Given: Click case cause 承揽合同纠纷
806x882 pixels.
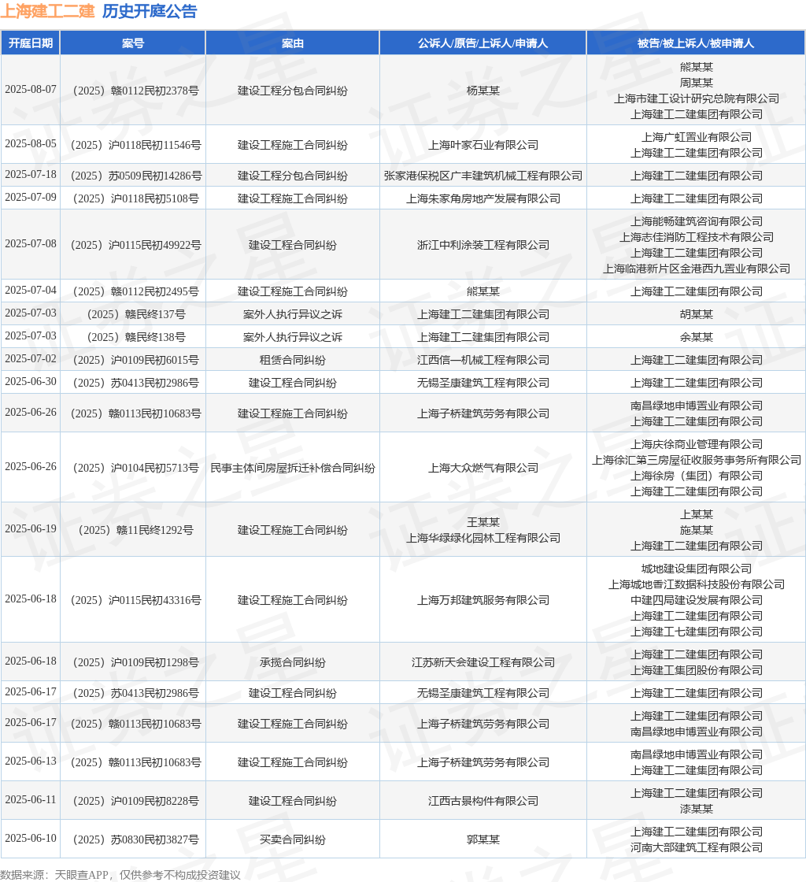Looking at the screenshot, I should 292,662.
